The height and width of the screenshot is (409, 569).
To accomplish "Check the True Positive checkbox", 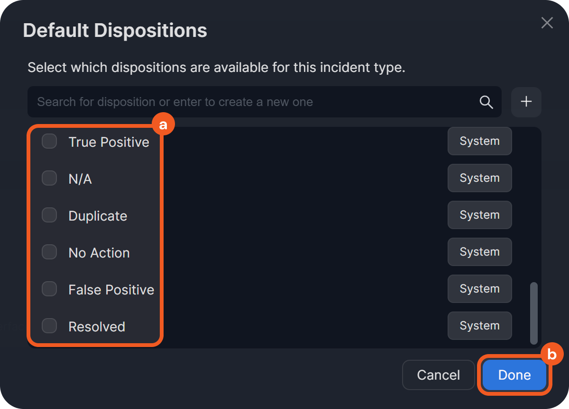I will click(x=49, y=142).
